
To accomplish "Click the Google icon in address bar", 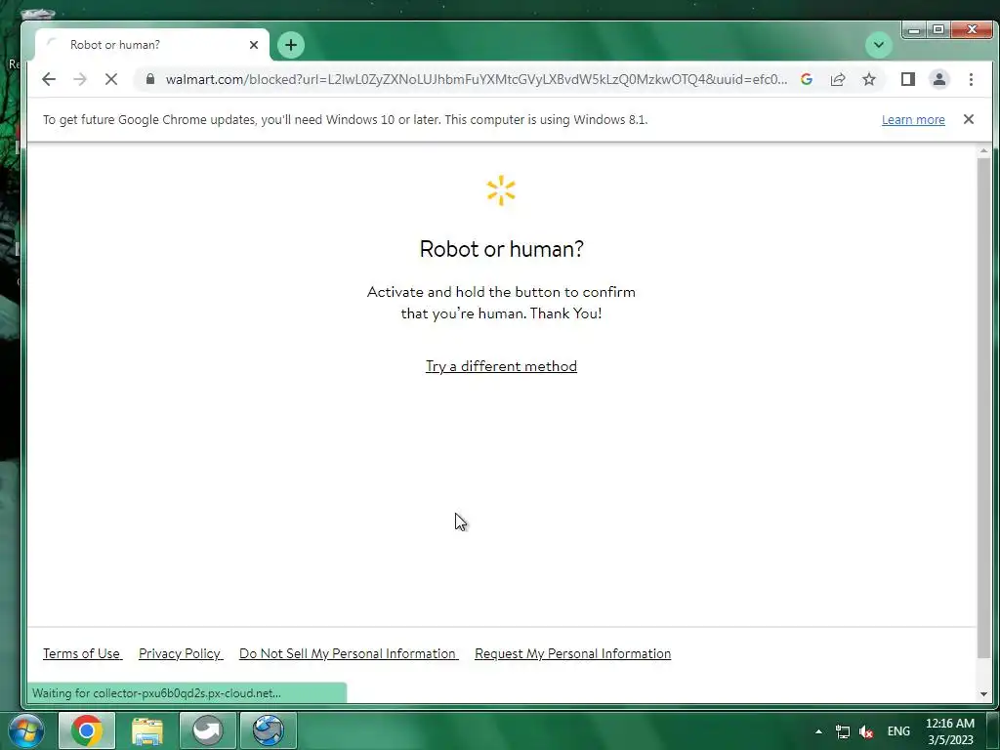I will 806,79.
